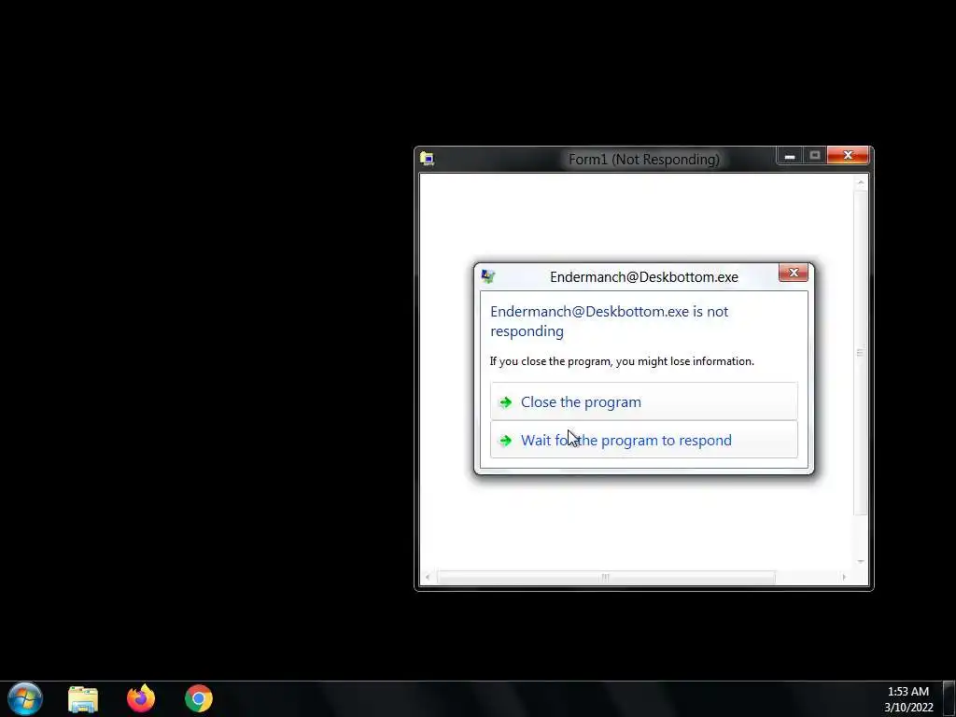956x717 pixels.
Task: Click the Form1 (Not Responding) title text
Action: (x=644, y=159)
